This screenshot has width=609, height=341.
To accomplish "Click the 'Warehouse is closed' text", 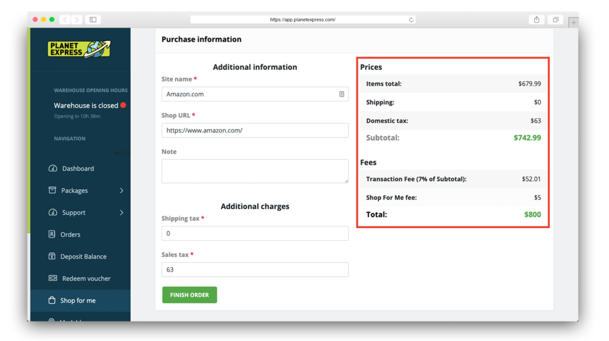I will coord(86,105).
